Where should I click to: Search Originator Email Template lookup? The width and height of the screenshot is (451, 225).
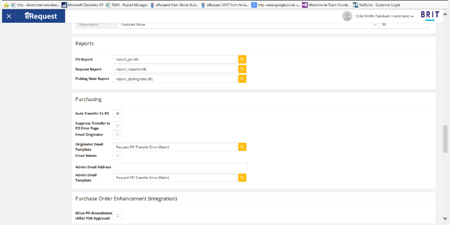tap(242, 147)
